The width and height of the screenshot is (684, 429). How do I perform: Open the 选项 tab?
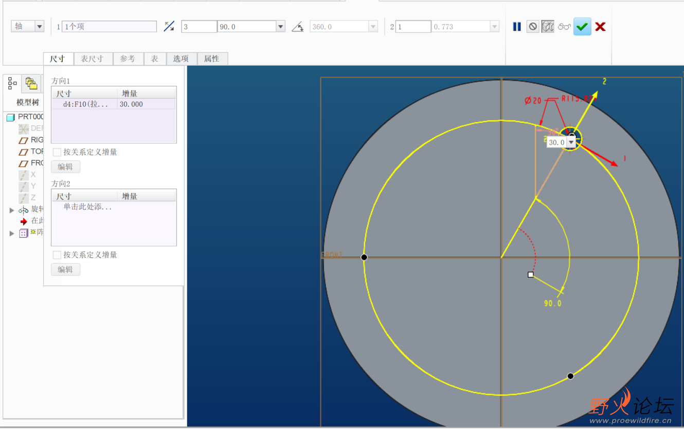tap(181, 59)
